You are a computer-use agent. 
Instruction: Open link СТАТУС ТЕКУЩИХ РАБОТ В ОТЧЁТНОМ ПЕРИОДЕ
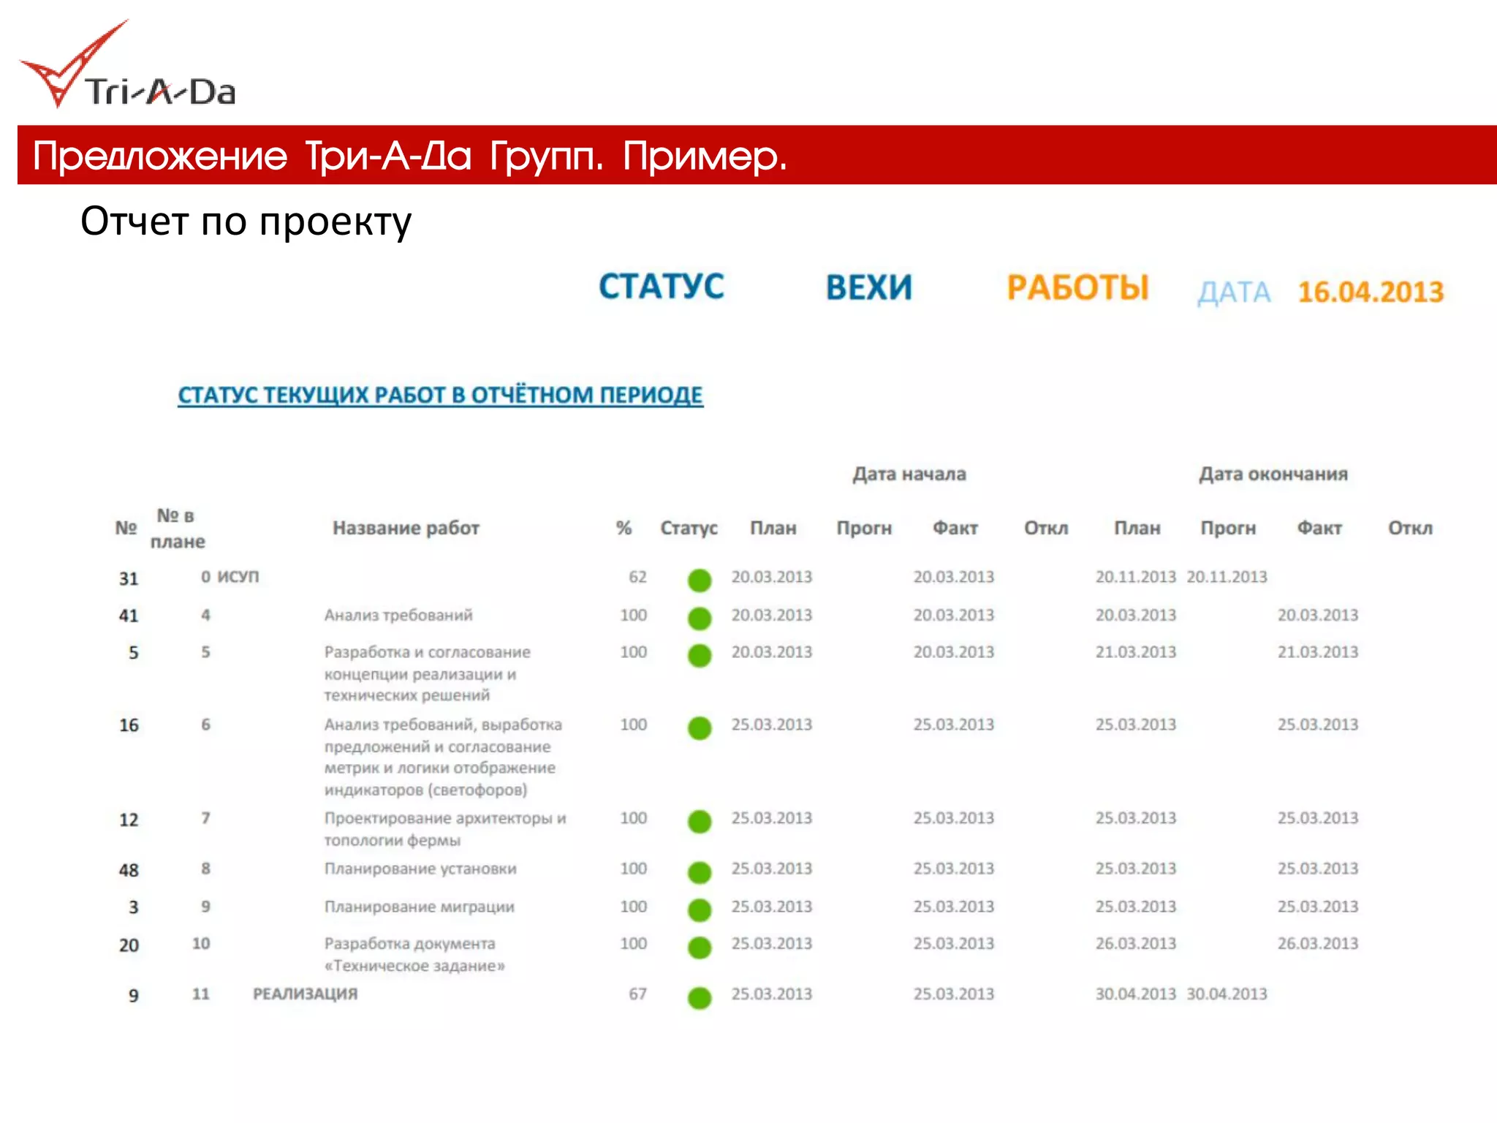[440, 396]
